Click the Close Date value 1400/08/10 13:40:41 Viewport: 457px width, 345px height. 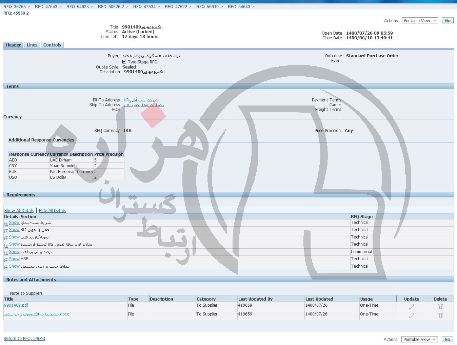[369, 38]
